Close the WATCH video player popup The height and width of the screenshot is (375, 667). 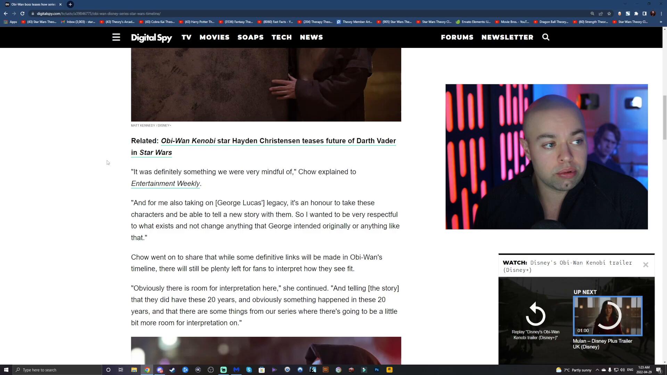click(x=645, y=265)
